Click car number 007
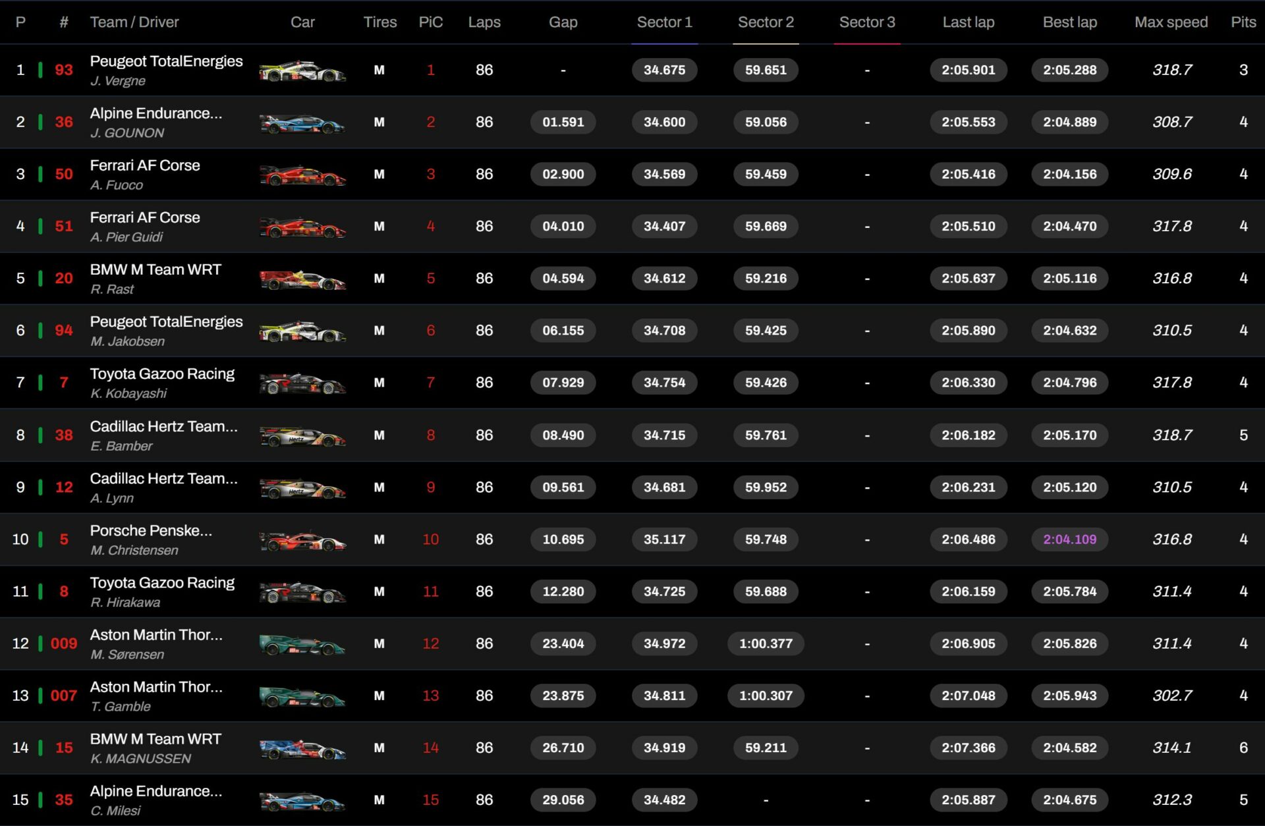 (x=64, y=696)
